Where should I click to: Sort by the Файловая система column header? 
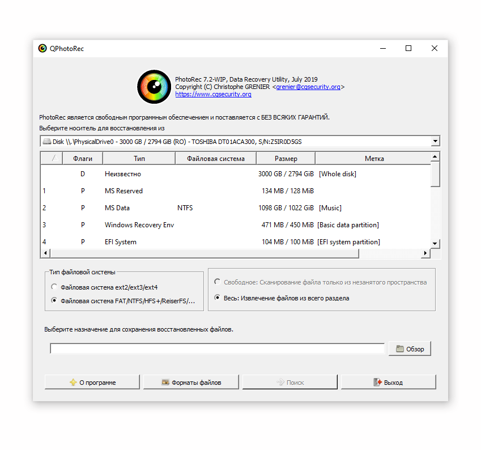coord(216,159)
